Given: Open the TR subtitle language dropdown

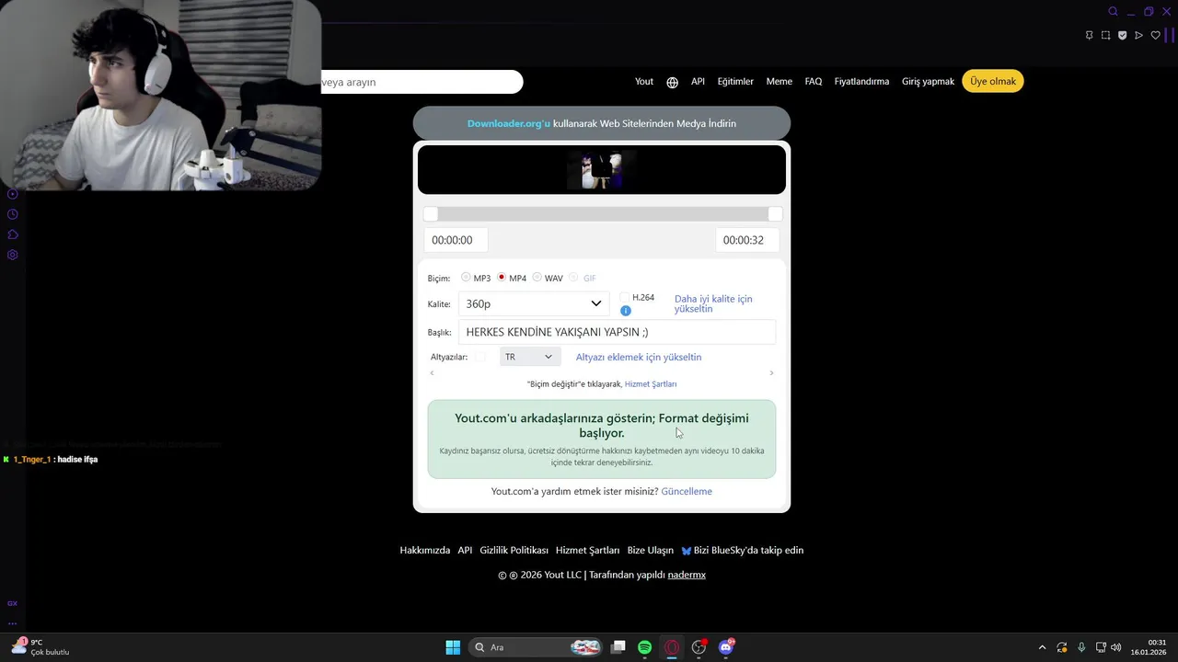Looking at the screenshot, I should pyautogui.click(x=529, y=357).
